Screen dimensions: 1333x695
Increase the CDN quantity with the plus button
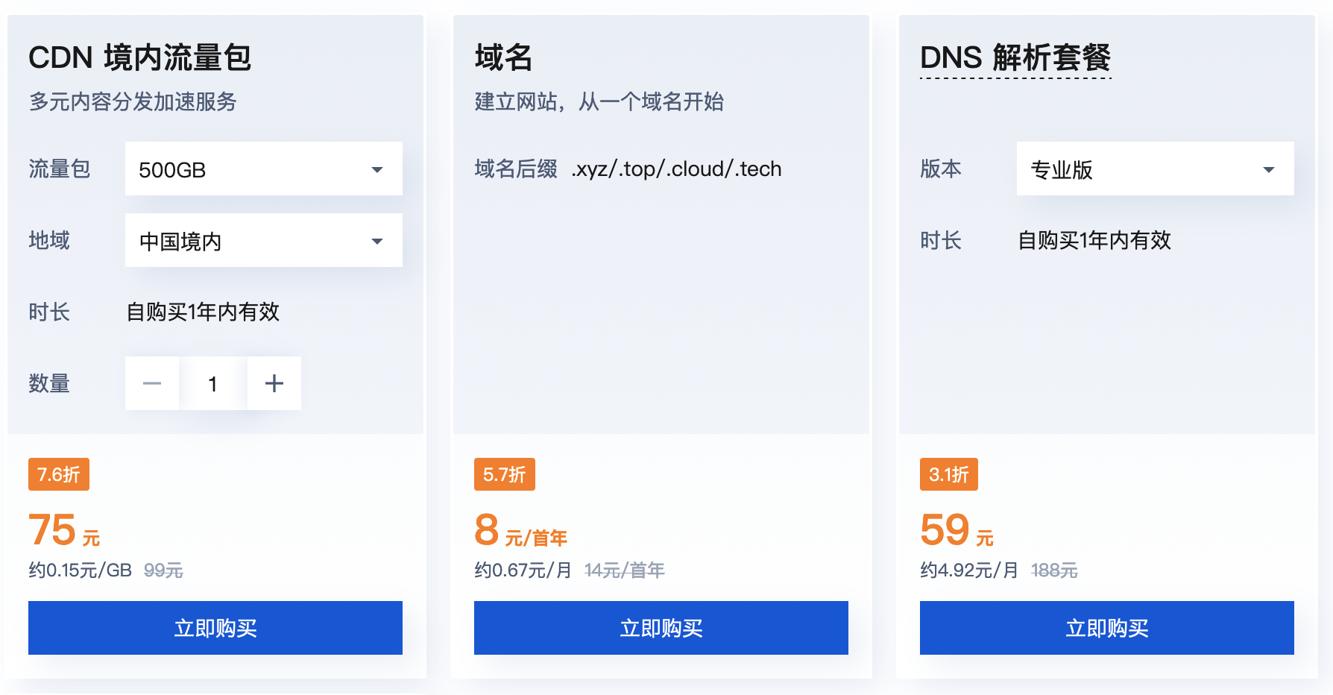pyautogui.click(x=274, y=383)
